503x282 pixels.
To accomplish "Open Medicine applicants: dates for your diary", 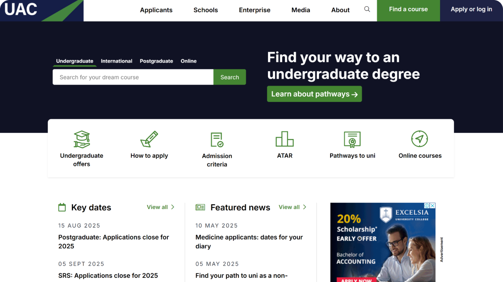I will (x=249, y=242).
